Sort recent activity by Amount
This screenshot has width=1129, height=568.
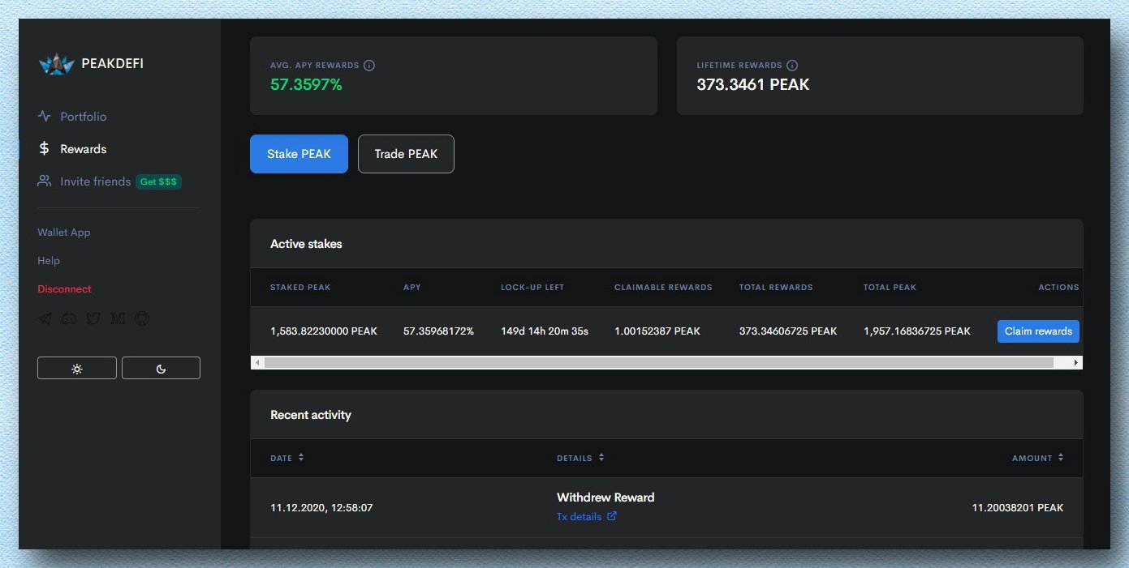(x=1037, y=458)
